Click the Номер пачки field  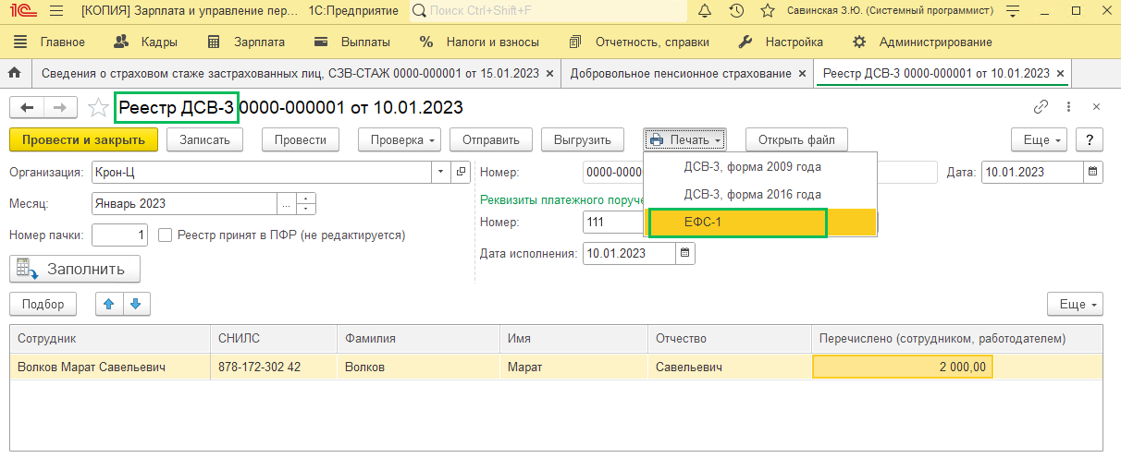coord(120,235)
